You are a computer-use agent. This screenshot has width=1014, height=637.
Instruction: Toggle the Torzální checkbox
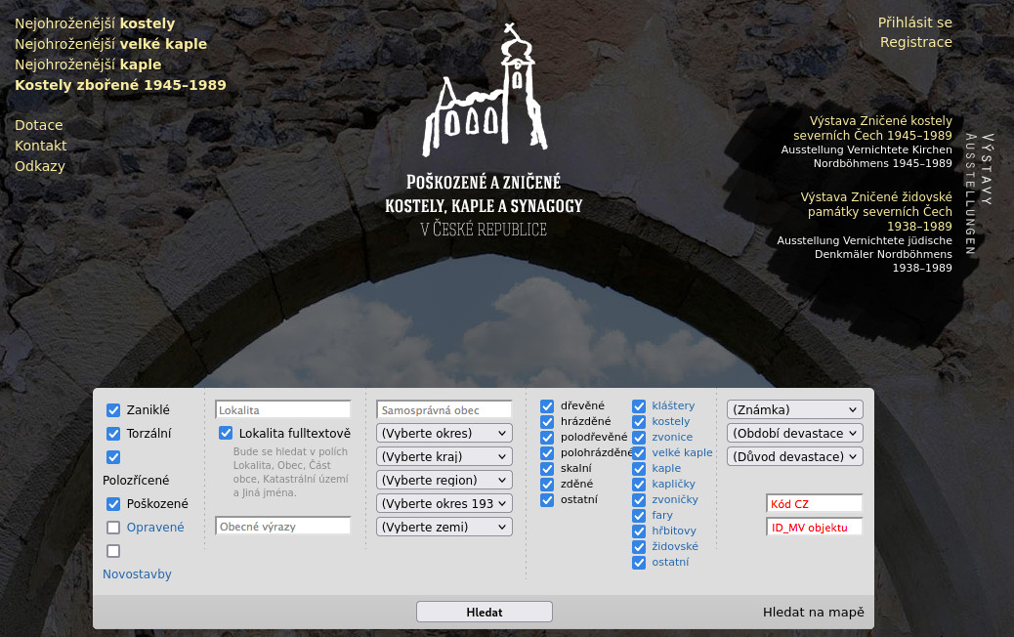pos(113,433)
